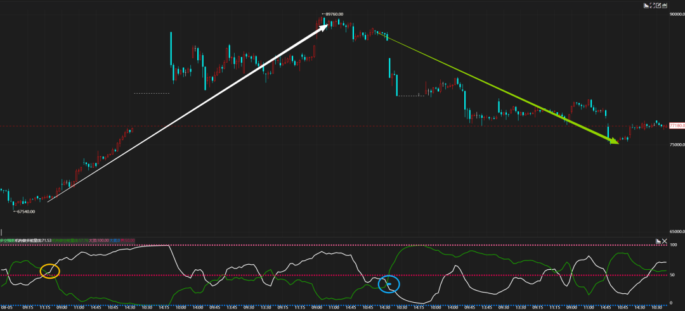685x311 pixels.
Task: Open indicator chart icon in main chart toolbar
Action: (648, 6)
